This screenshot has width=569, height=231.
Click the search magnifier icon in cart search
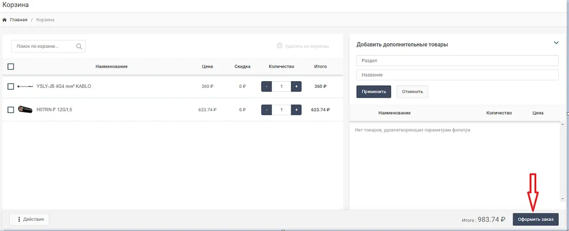tap(79, 47)
